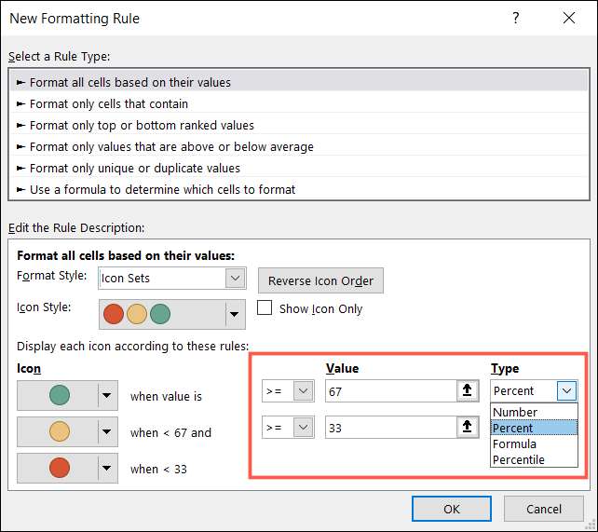Click range selector arrow beside value 67

[x=467, y=391]
